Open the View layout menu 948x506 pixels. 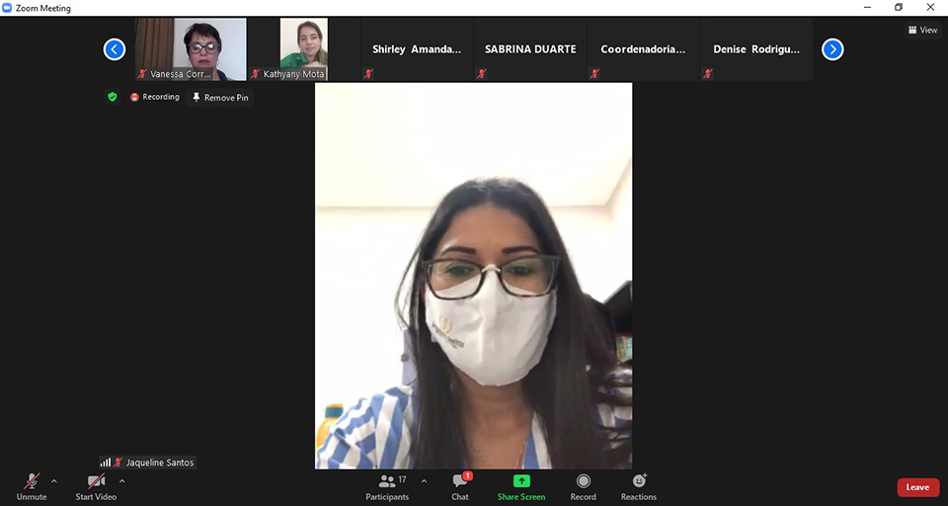pyautogui.click(x=922, y=30)
